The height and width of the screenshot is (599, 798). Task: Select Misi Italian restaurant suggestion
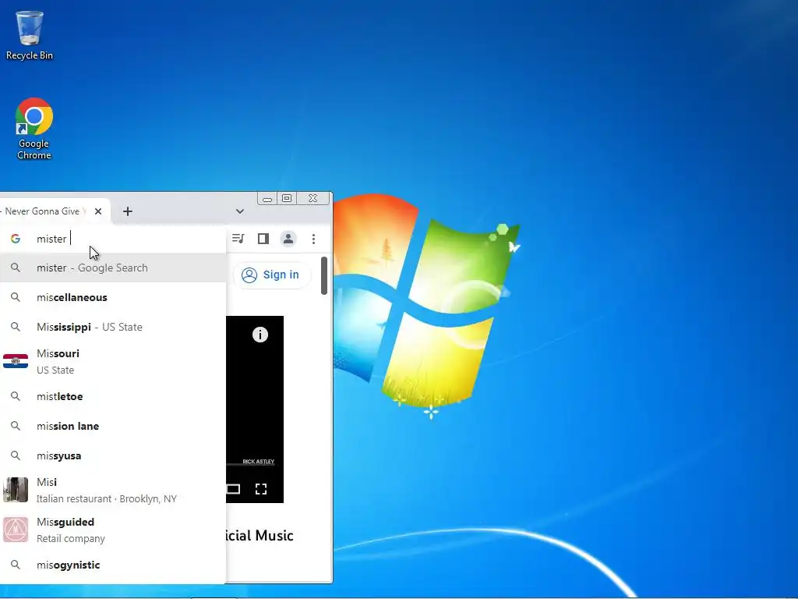pyautogui.click(x=113, y=490)
